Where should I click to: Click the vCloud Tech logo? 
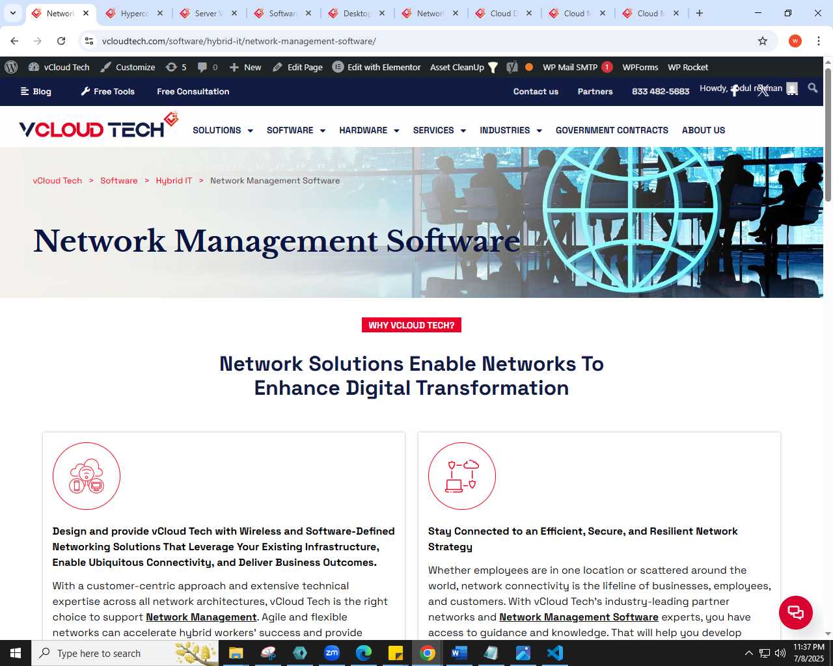pos(98,126)
